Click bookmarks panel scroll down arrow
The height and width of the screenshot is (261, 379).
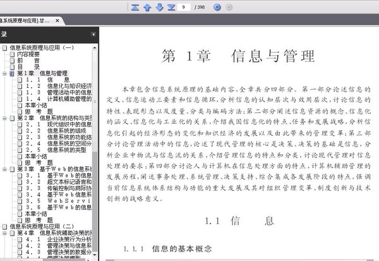pyautogui.click(x=95, y=255)
